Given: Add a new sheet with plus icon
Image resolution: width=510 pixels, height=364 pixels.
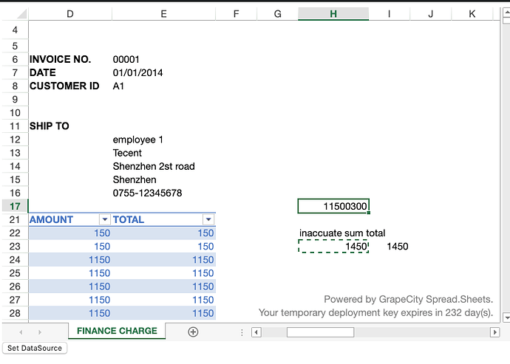Looking at the screenshot, I should coord(193,332).
